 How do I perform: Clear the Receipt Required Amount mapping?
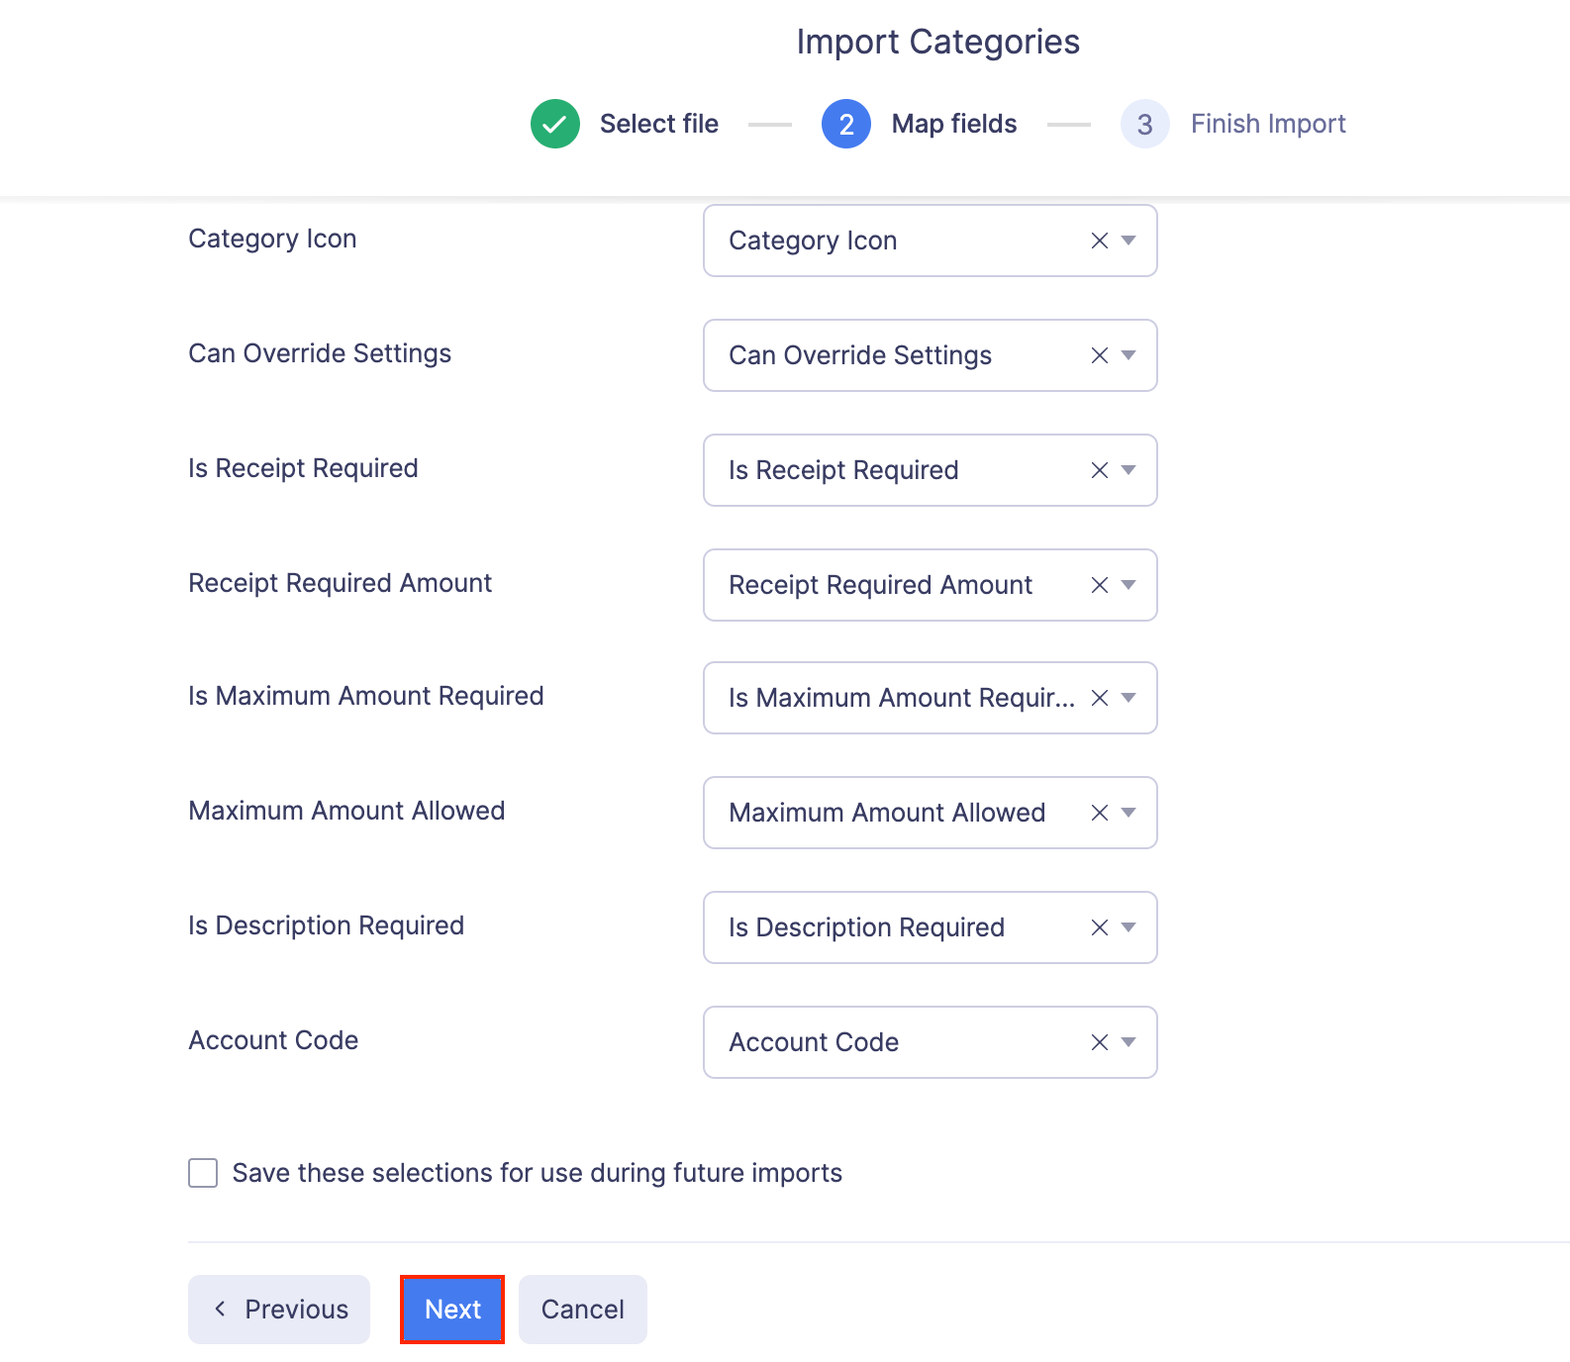click(x=1099, y=585)
